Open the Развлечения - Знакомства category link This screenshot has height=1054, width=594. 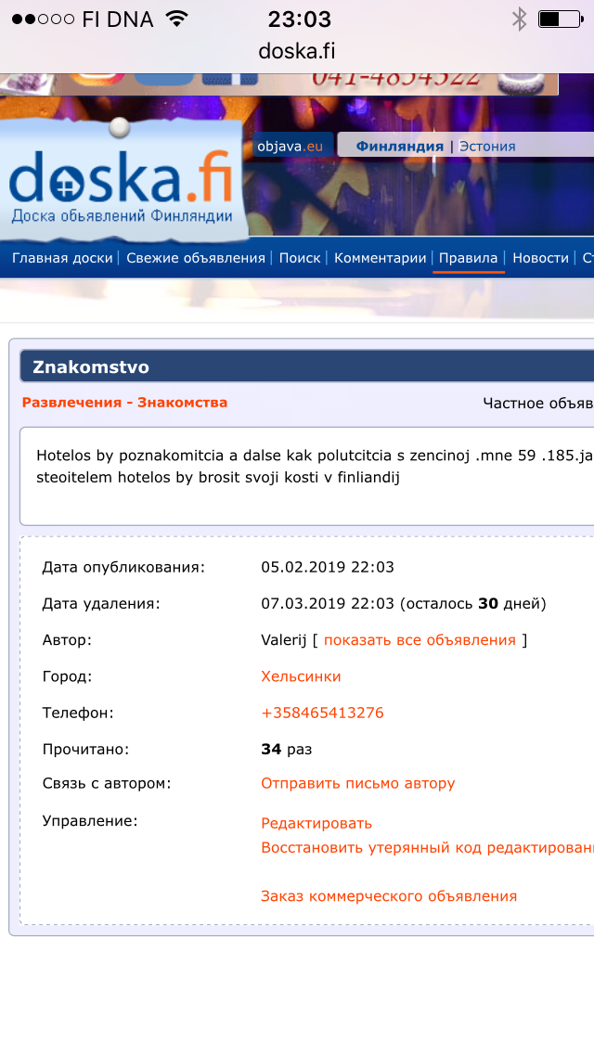tap(124, 403)
